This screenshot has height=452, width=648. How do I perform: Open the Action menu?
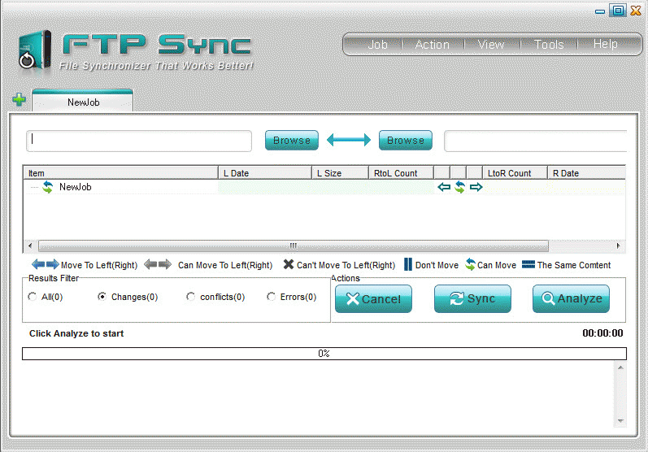(433, 44)
